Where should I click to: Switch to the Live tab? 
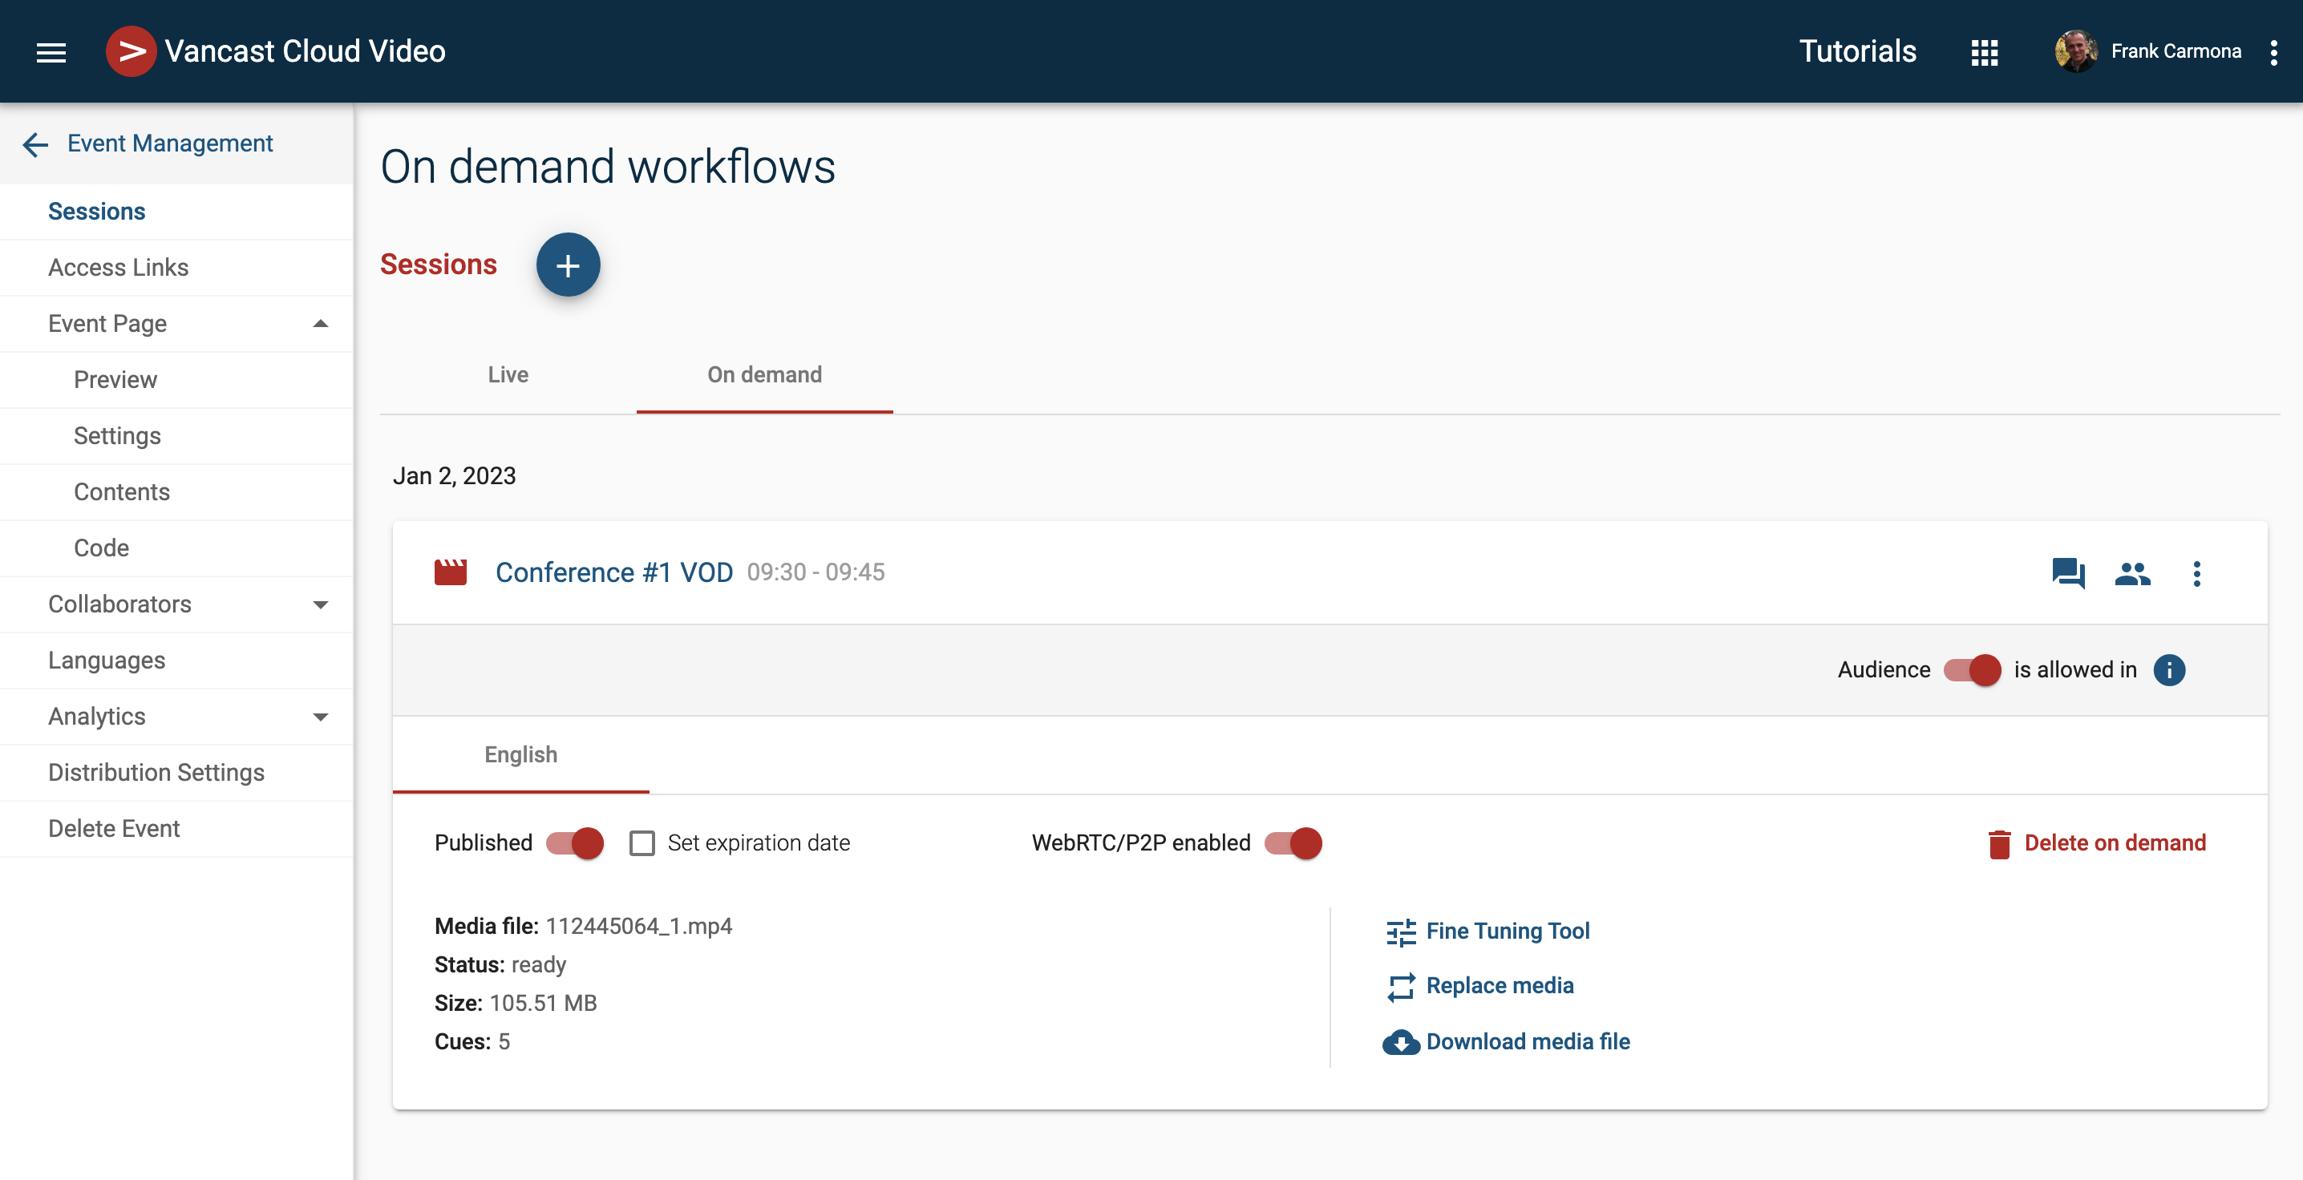point(508,374)
